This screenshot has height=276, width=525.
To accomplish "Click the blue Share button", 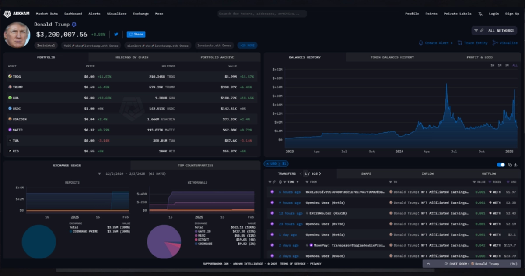I will point(136,34).
